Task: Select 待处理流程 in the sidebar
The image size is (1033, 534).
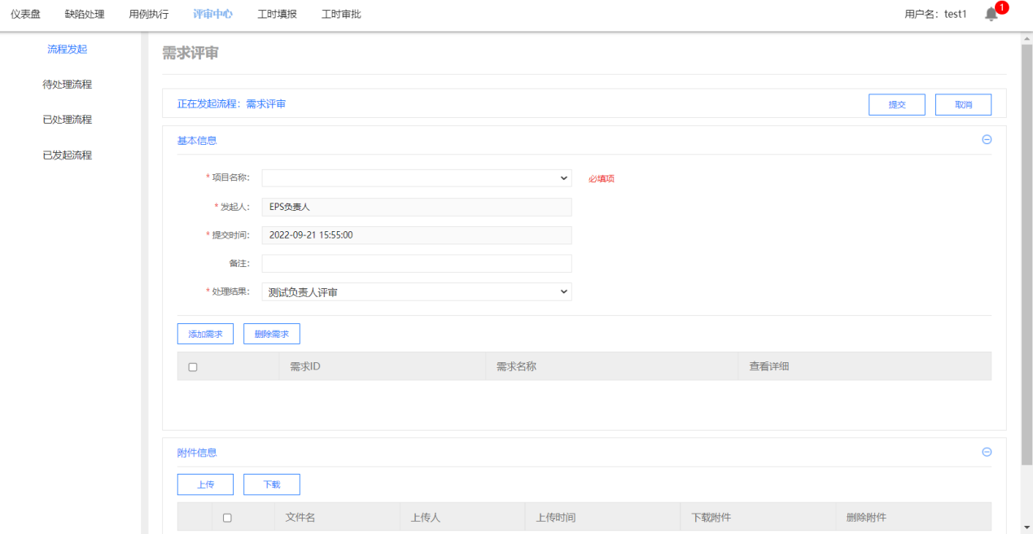Action: [68, 85]
